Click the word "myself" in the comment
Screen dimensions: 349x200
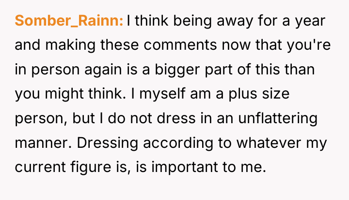click(162, 94)
